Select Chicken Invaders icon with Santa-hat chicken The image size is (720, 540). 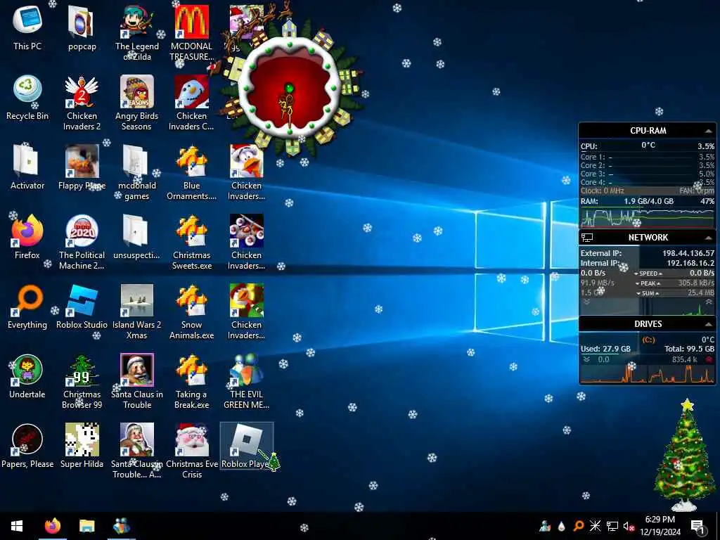(247, 173)
